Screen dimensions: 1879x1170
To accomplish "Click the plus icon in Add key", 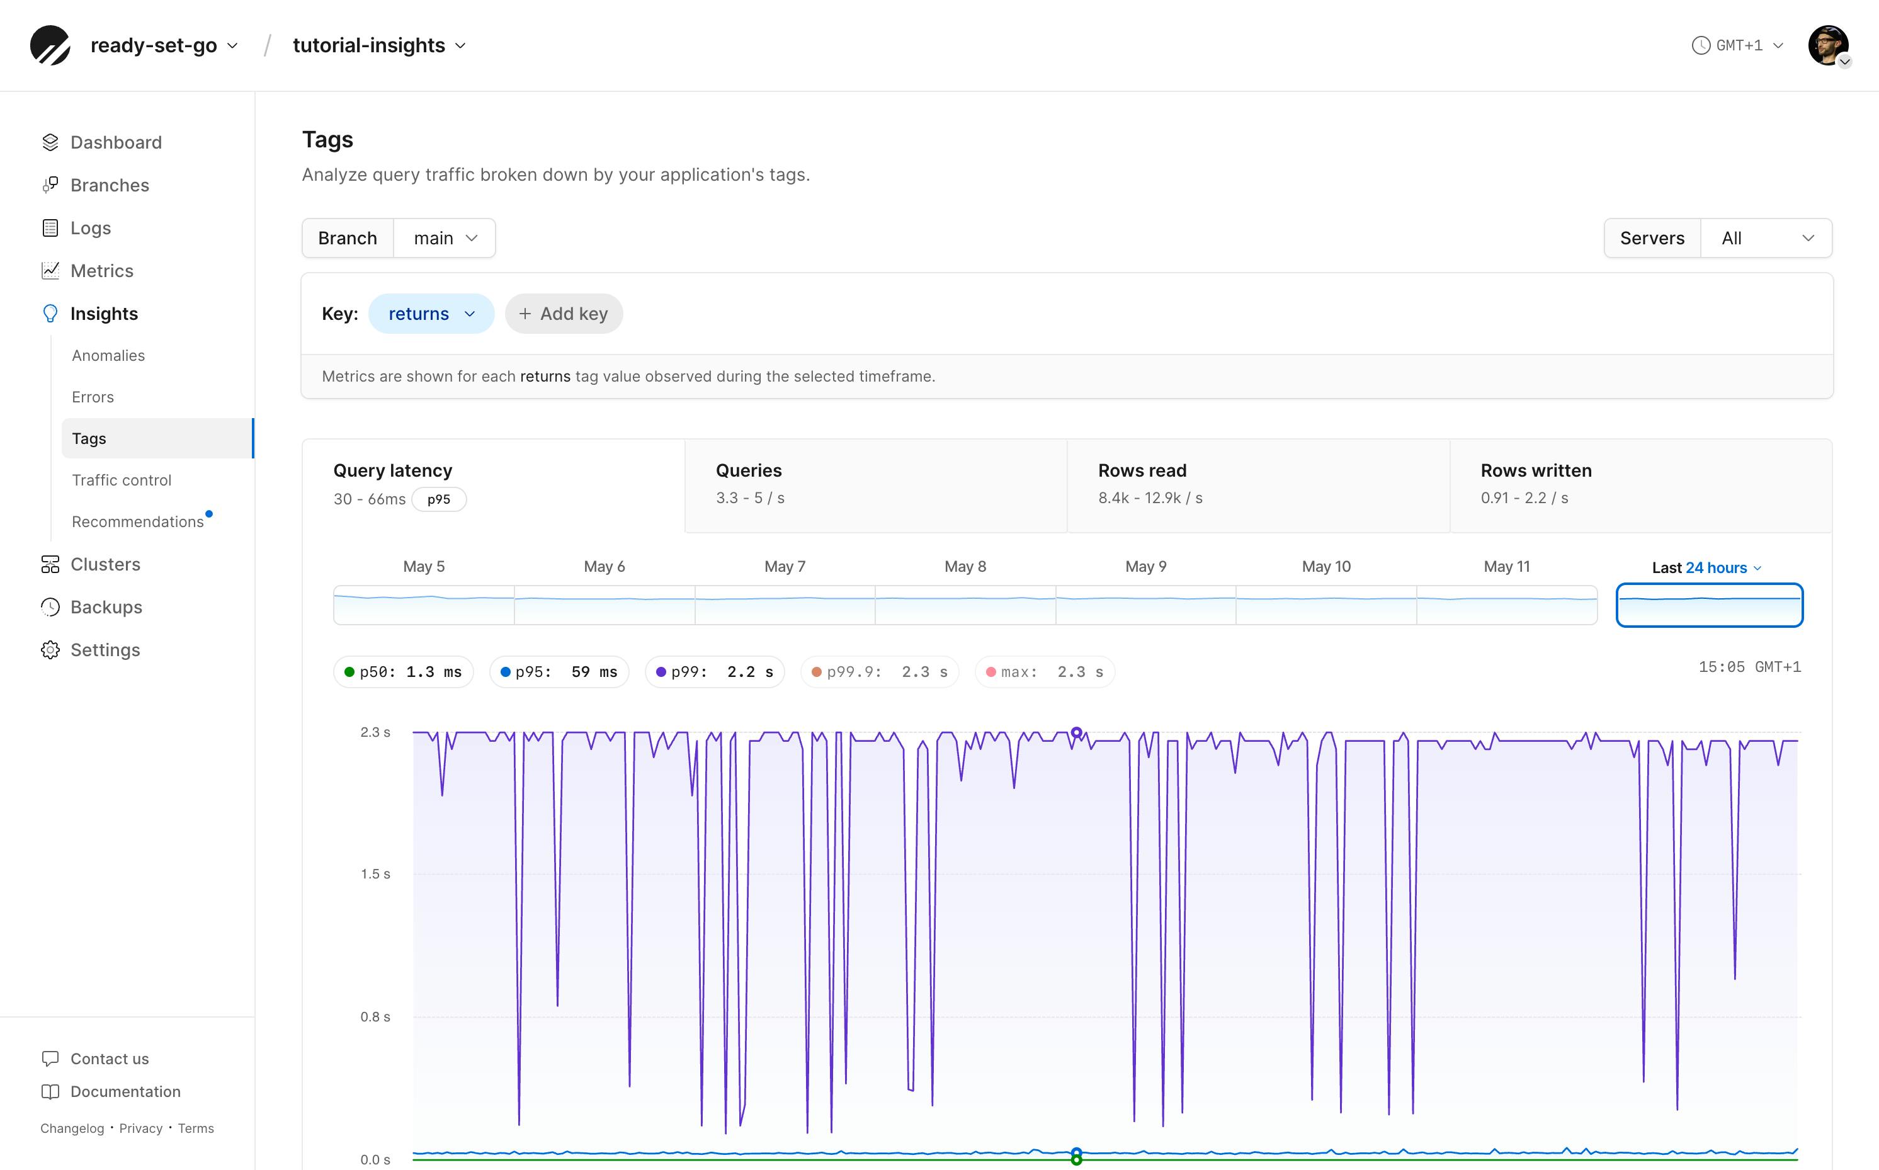I will 525,314.
